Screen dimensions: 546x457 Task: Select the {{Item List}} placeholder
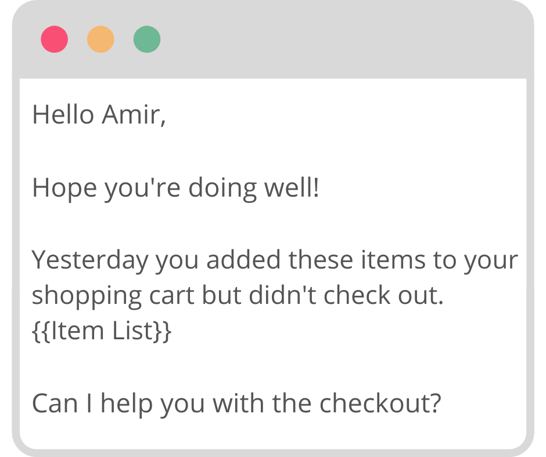(101, 331)
